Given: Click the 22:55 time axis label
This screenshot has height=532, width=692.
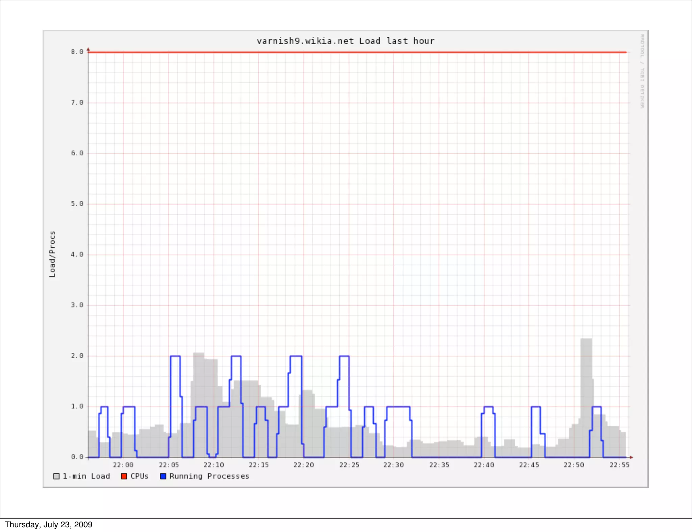Looking at the screenshot, I should click(619, 465).
